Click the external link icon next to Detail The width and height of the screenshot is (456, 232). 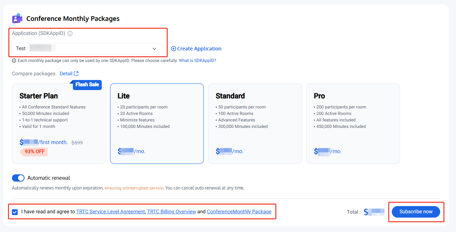76,73
